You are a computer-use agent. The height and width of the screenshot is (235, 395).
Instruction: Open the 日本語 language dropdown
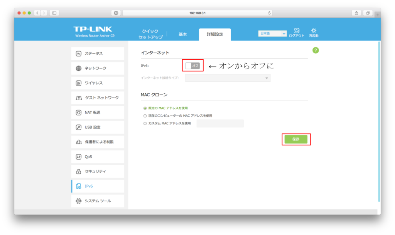[272, 34]
